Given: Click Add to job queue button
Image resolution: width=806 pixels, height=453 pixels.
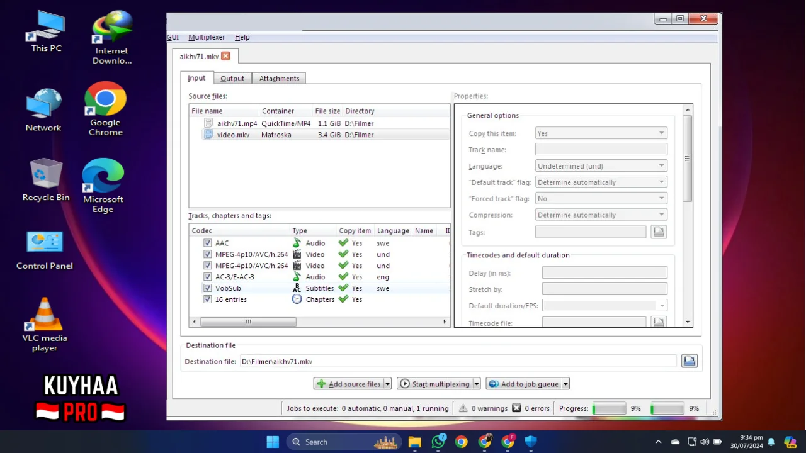Looking at the screenshot, I should click(523, 384).
